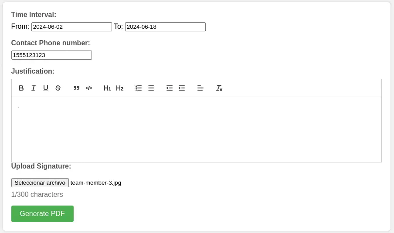The image size is (394, 233).
Task: Apply Heading 1 style
Action: [x=107, y=88]
